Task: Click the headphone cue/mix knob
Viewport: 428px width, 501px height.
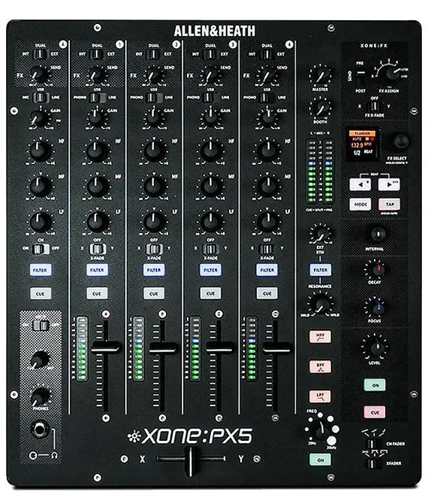Action: click(x=40, y=360)
